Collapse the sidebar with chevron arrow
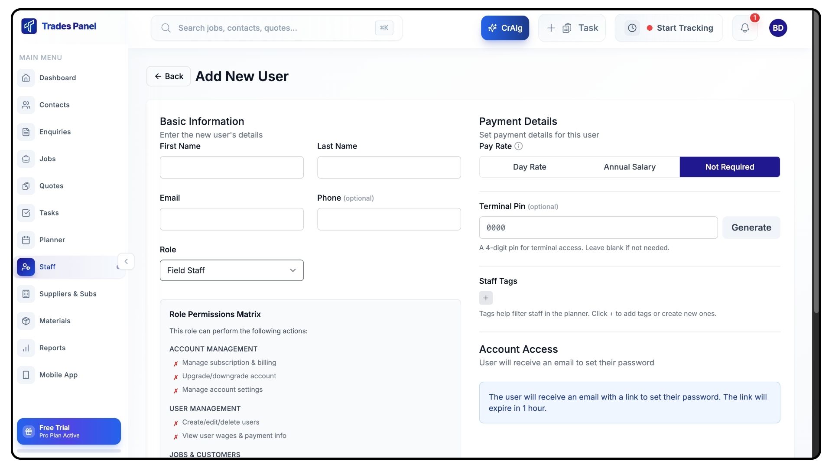 126,261
